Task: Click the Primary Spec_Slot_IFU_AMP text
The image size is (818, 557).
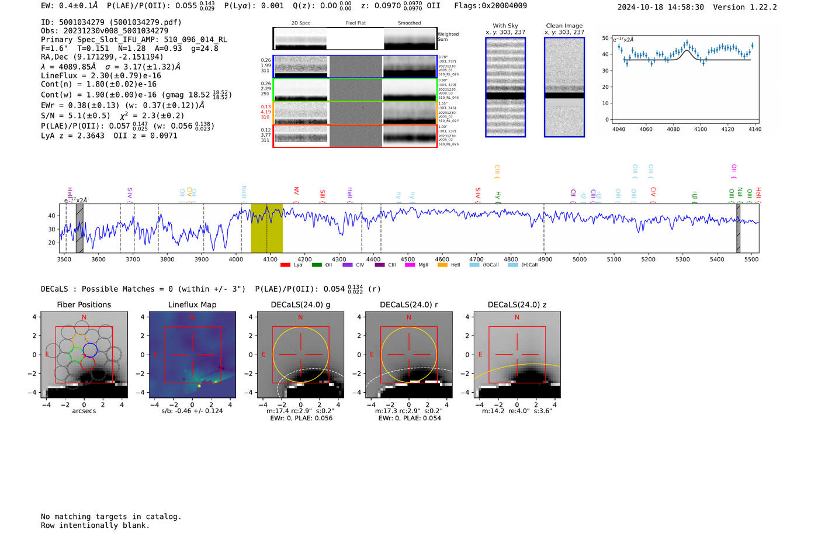Action: click(x=134, y=40)
